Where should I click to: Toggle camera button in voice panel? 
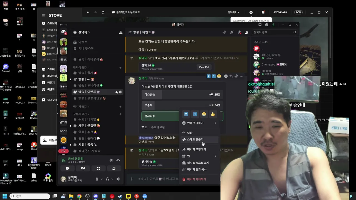coord(68,168)
